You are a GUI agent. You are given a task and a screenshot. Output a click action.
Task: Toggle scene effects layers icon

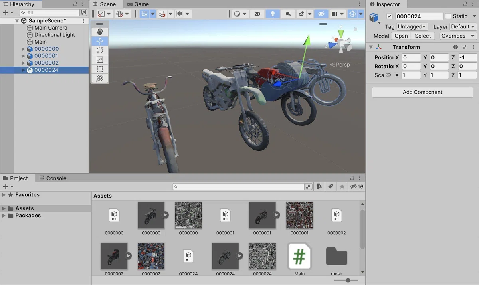(x=301, y=14)
